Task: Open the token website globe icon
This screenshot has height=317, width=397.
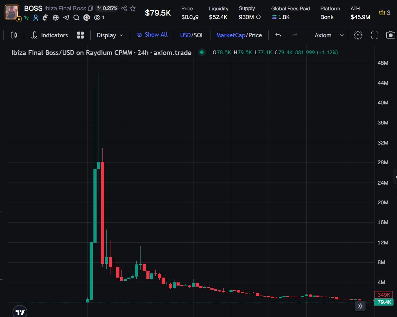Action: pyautogui.click(x=56, y=18)
